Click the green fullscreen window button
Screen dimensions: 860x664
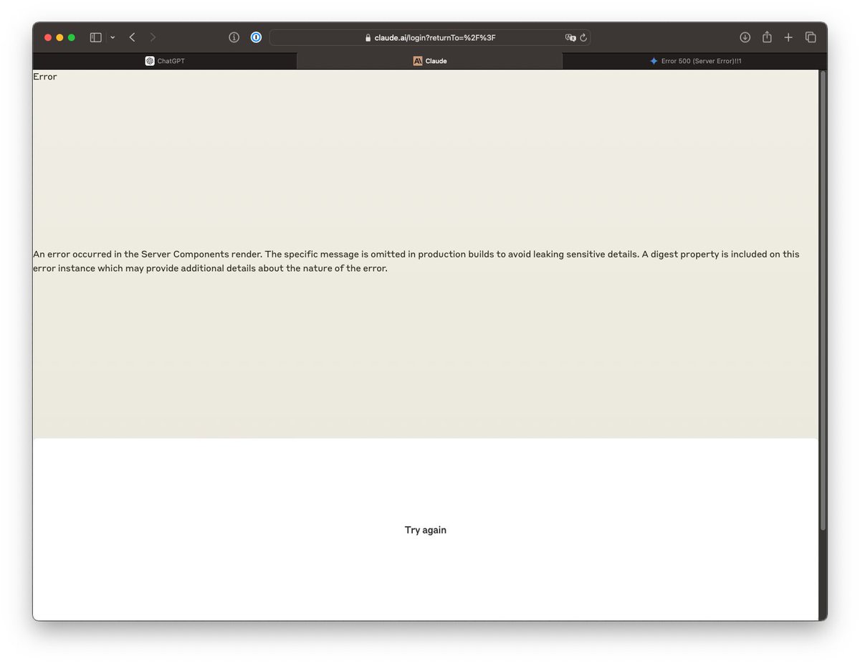click(x=71, y=37)
